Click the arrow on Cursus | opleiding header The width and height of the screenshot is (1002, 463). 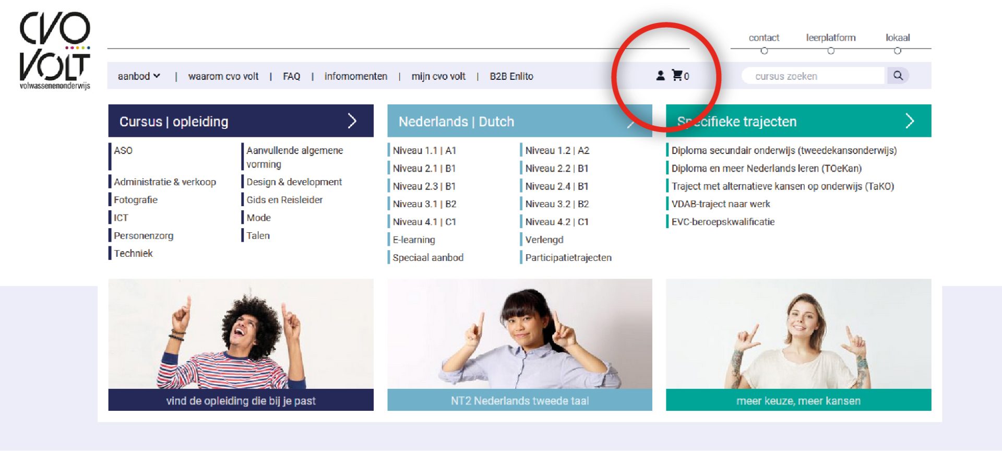(352, 121)
